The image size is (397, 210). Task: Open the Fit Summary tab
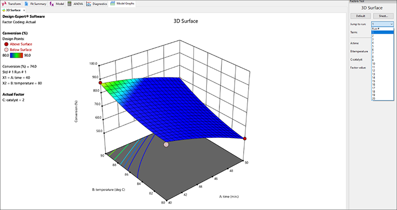(x=36, y=3)
